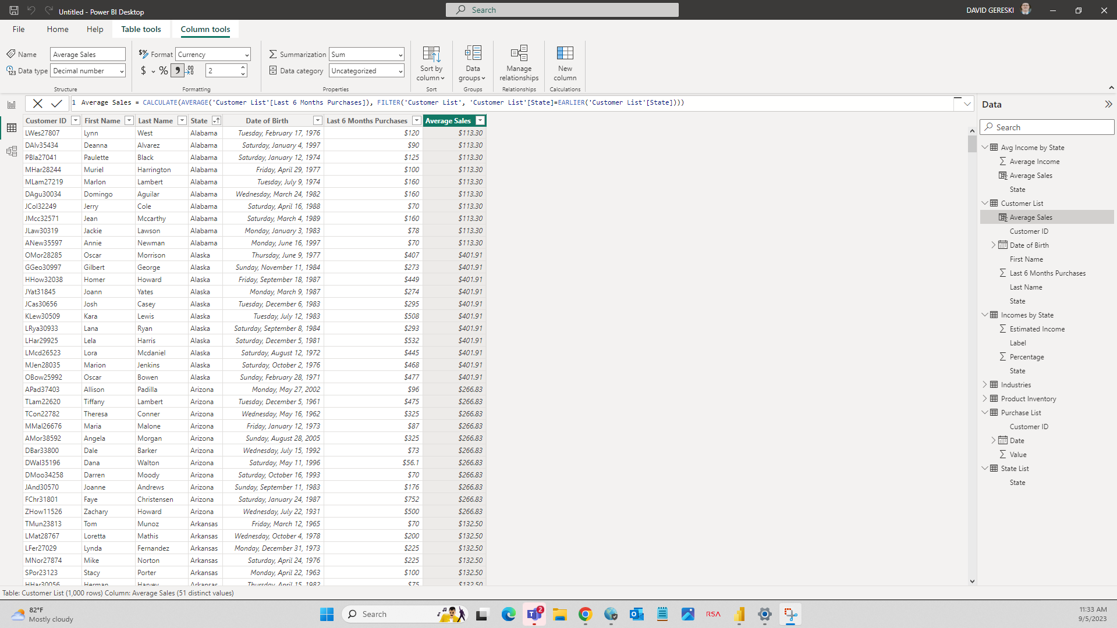This screenshot has width=1117, height=628.
Task: Collapse the Incomes by State table
Action: 985,315
